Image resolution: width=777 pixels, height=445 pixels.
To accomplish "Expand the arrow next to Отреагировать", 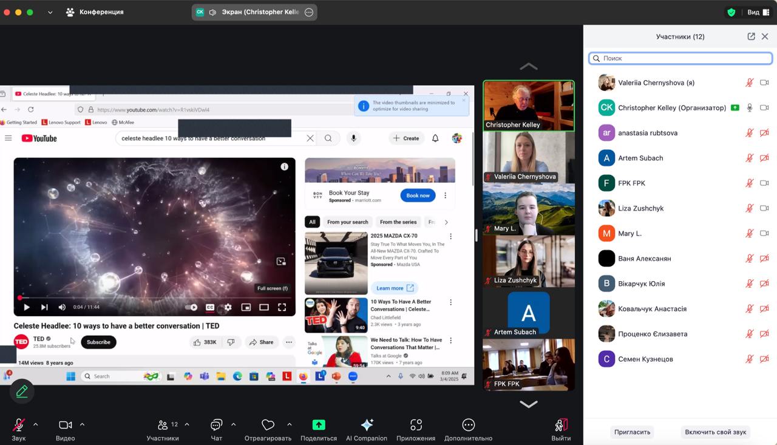I will click(x=289, y=424).
